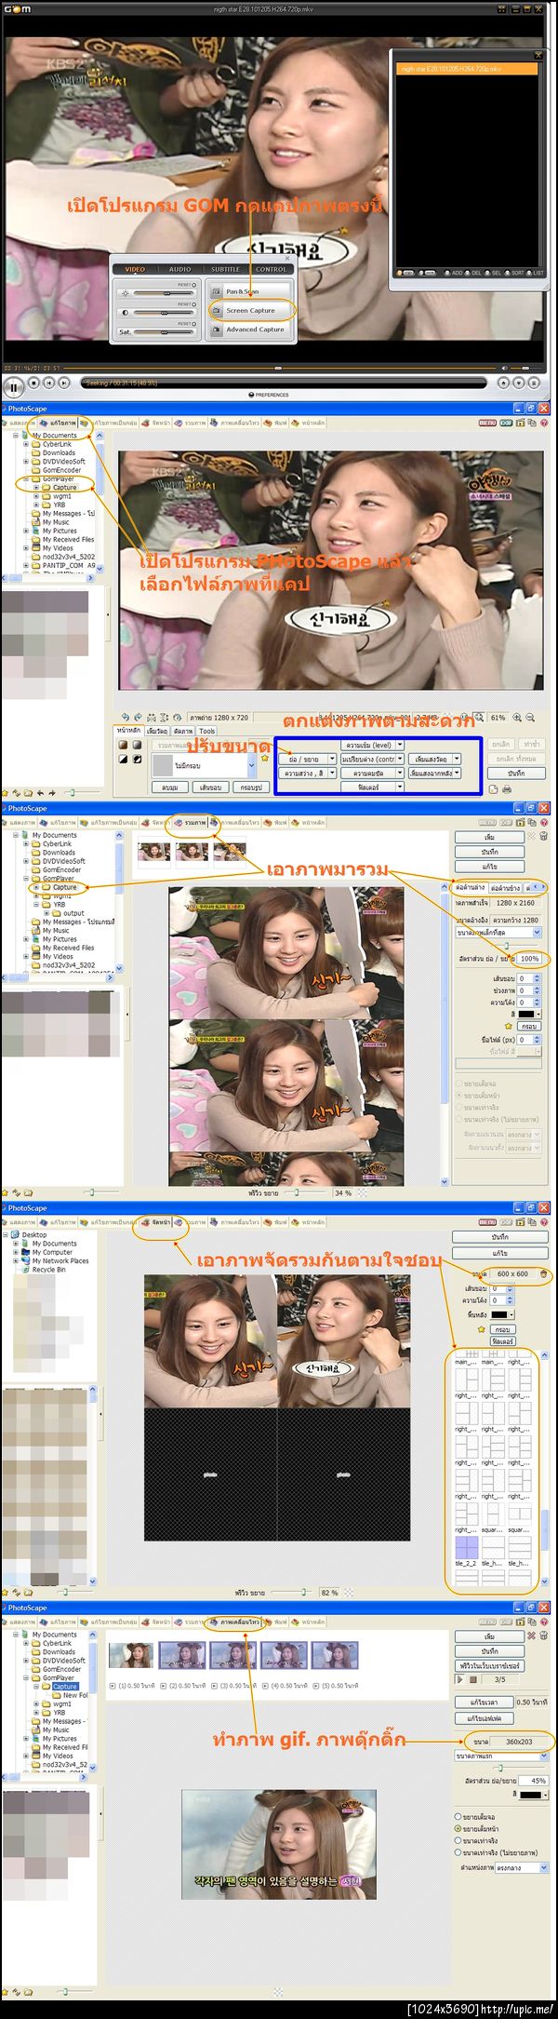Click Screen Capture in GOM control panel

pos(250,310)
